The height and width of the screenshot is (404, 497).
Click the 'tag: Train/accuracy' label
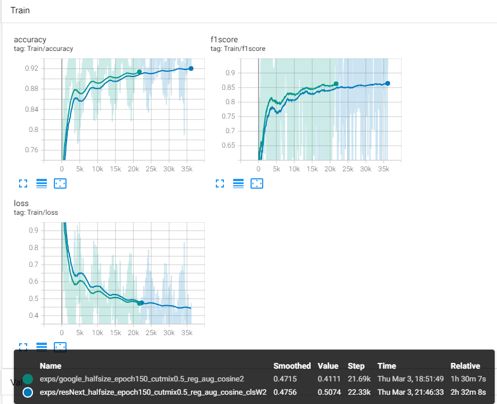43,49
